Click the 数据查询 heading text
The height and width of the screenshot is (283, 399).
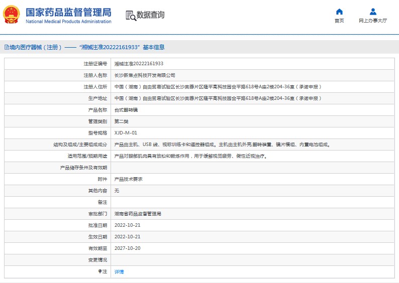pyautogui.click(x=150, y=15)
